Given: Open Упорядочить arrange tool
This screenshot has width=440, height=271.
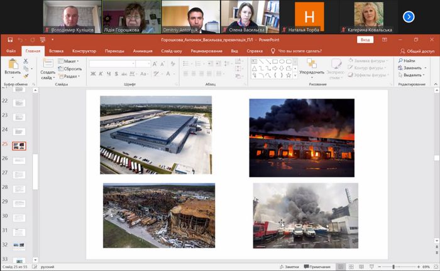Looking at the screenshot, I should pos(312,65).
